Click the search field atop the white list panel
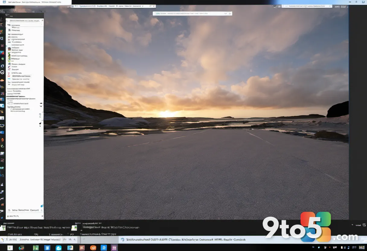The height and width of the screenshot is (251, 367). coord(24,21)
